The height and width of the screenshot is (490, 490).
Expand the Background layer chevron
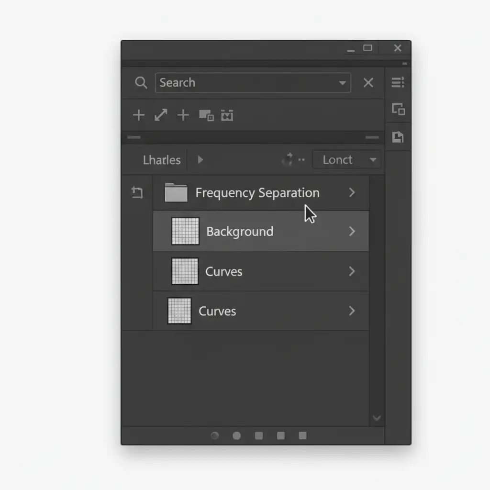352,232
